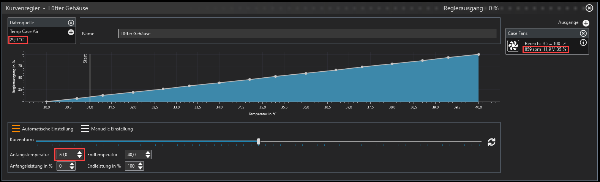Switch to Manuelle Einstellung mode
The image size is (600, 182).
point(107,129)
